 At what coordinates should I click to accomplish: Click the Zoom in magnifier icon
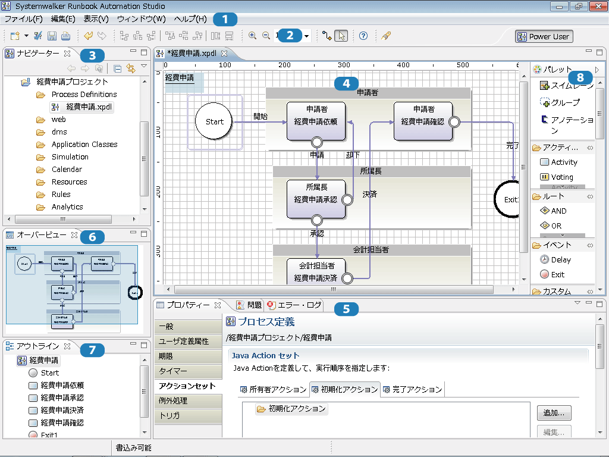(252, 36)
